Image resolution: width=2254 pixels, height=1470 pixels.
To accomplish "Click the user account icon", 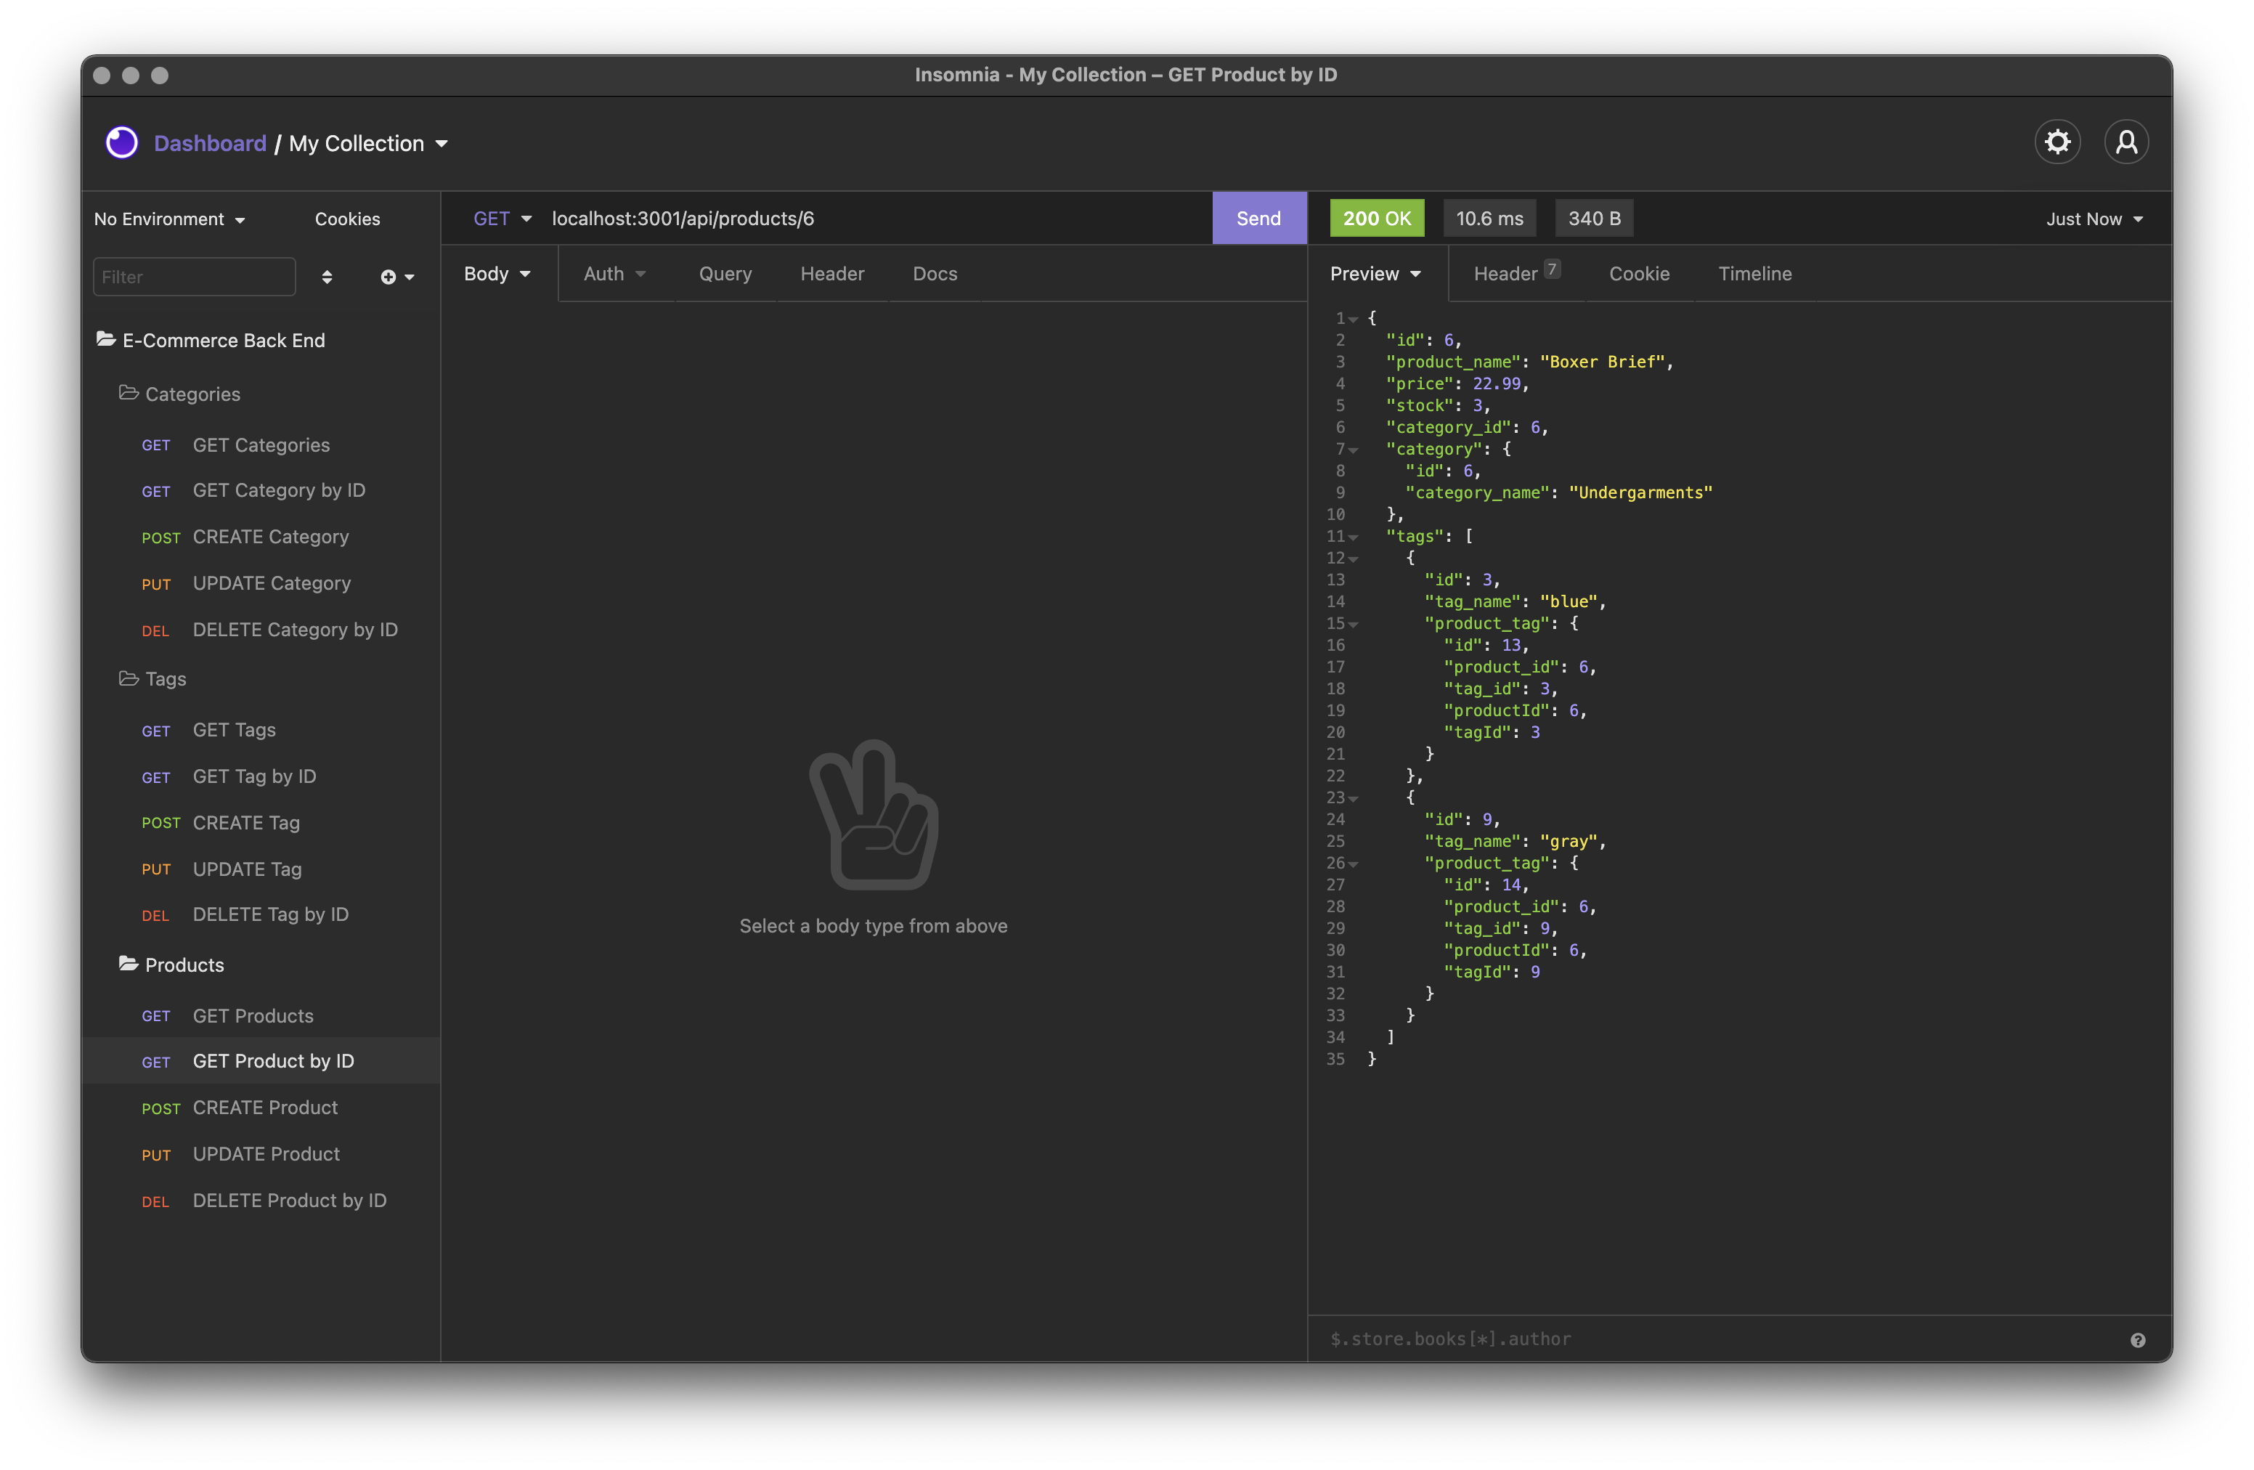I will (x=2126, y=143).
